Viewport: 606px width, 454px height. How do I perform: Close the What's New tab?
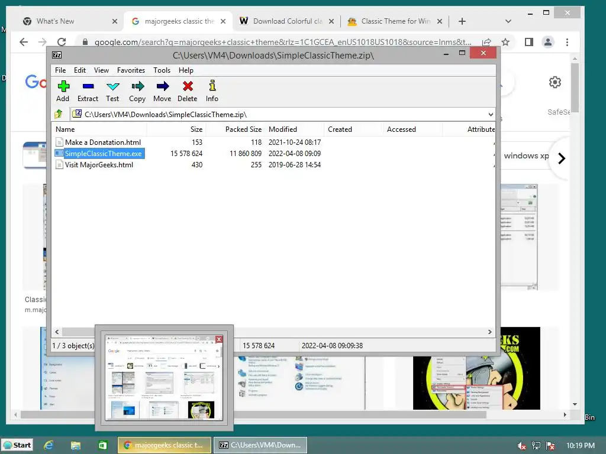coord(115,21)
